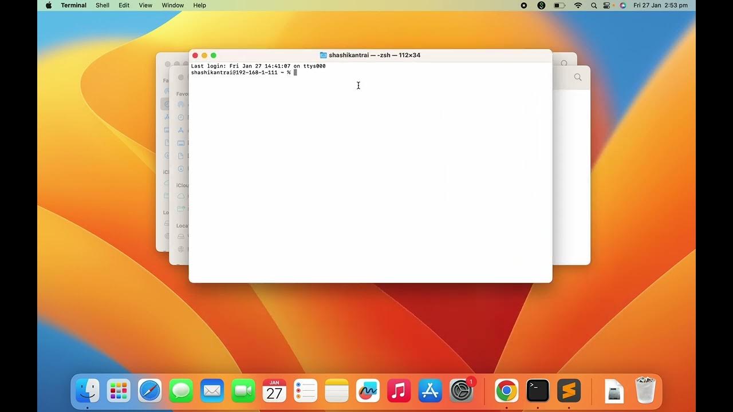
Task: Switch to Terminal in the Dock
Action: coord(538,391)
